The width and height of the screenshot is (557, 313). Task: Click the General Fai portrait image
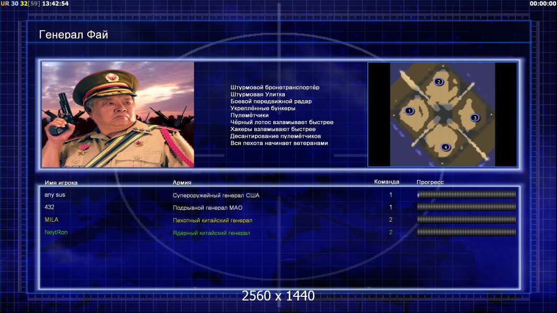tap(118, 114)
